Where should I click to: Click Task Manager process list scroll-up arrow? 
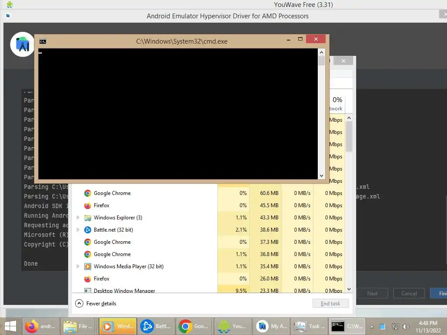349,118
